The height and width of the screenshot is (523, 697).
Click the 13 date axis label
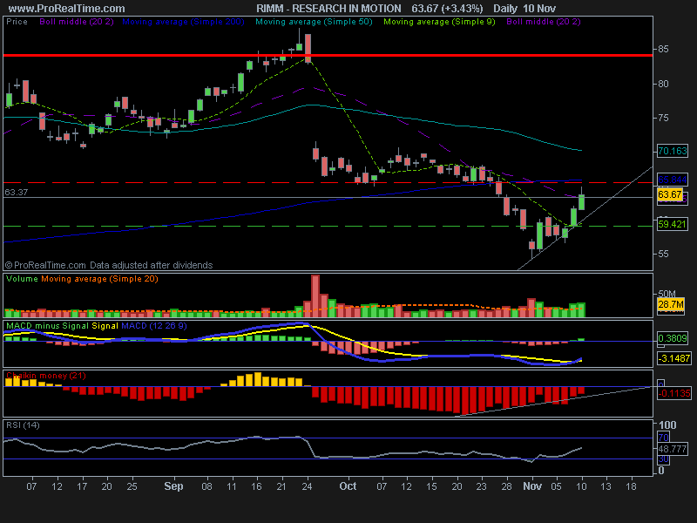pos(606,486)
